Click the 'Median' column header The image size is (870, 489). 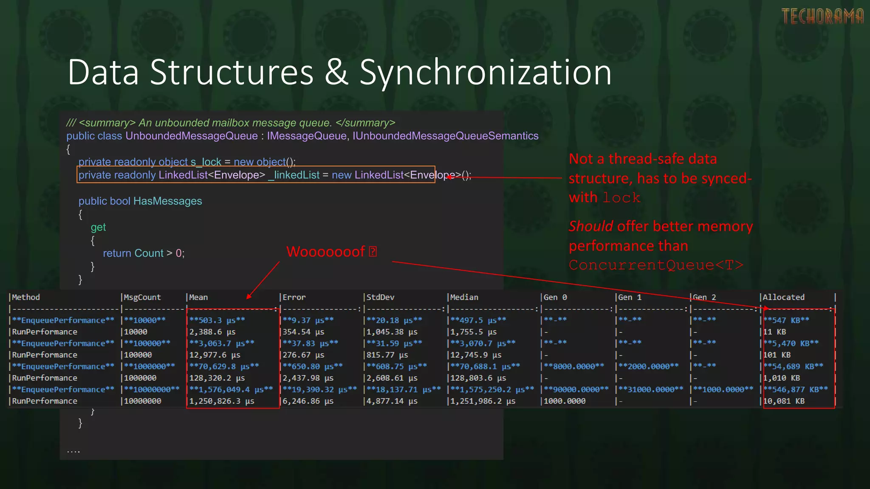[464, 297]
